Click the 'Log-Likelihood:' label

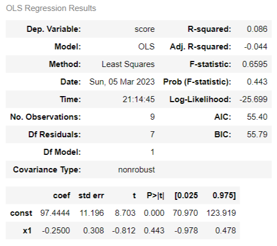[x=200, y=99]
